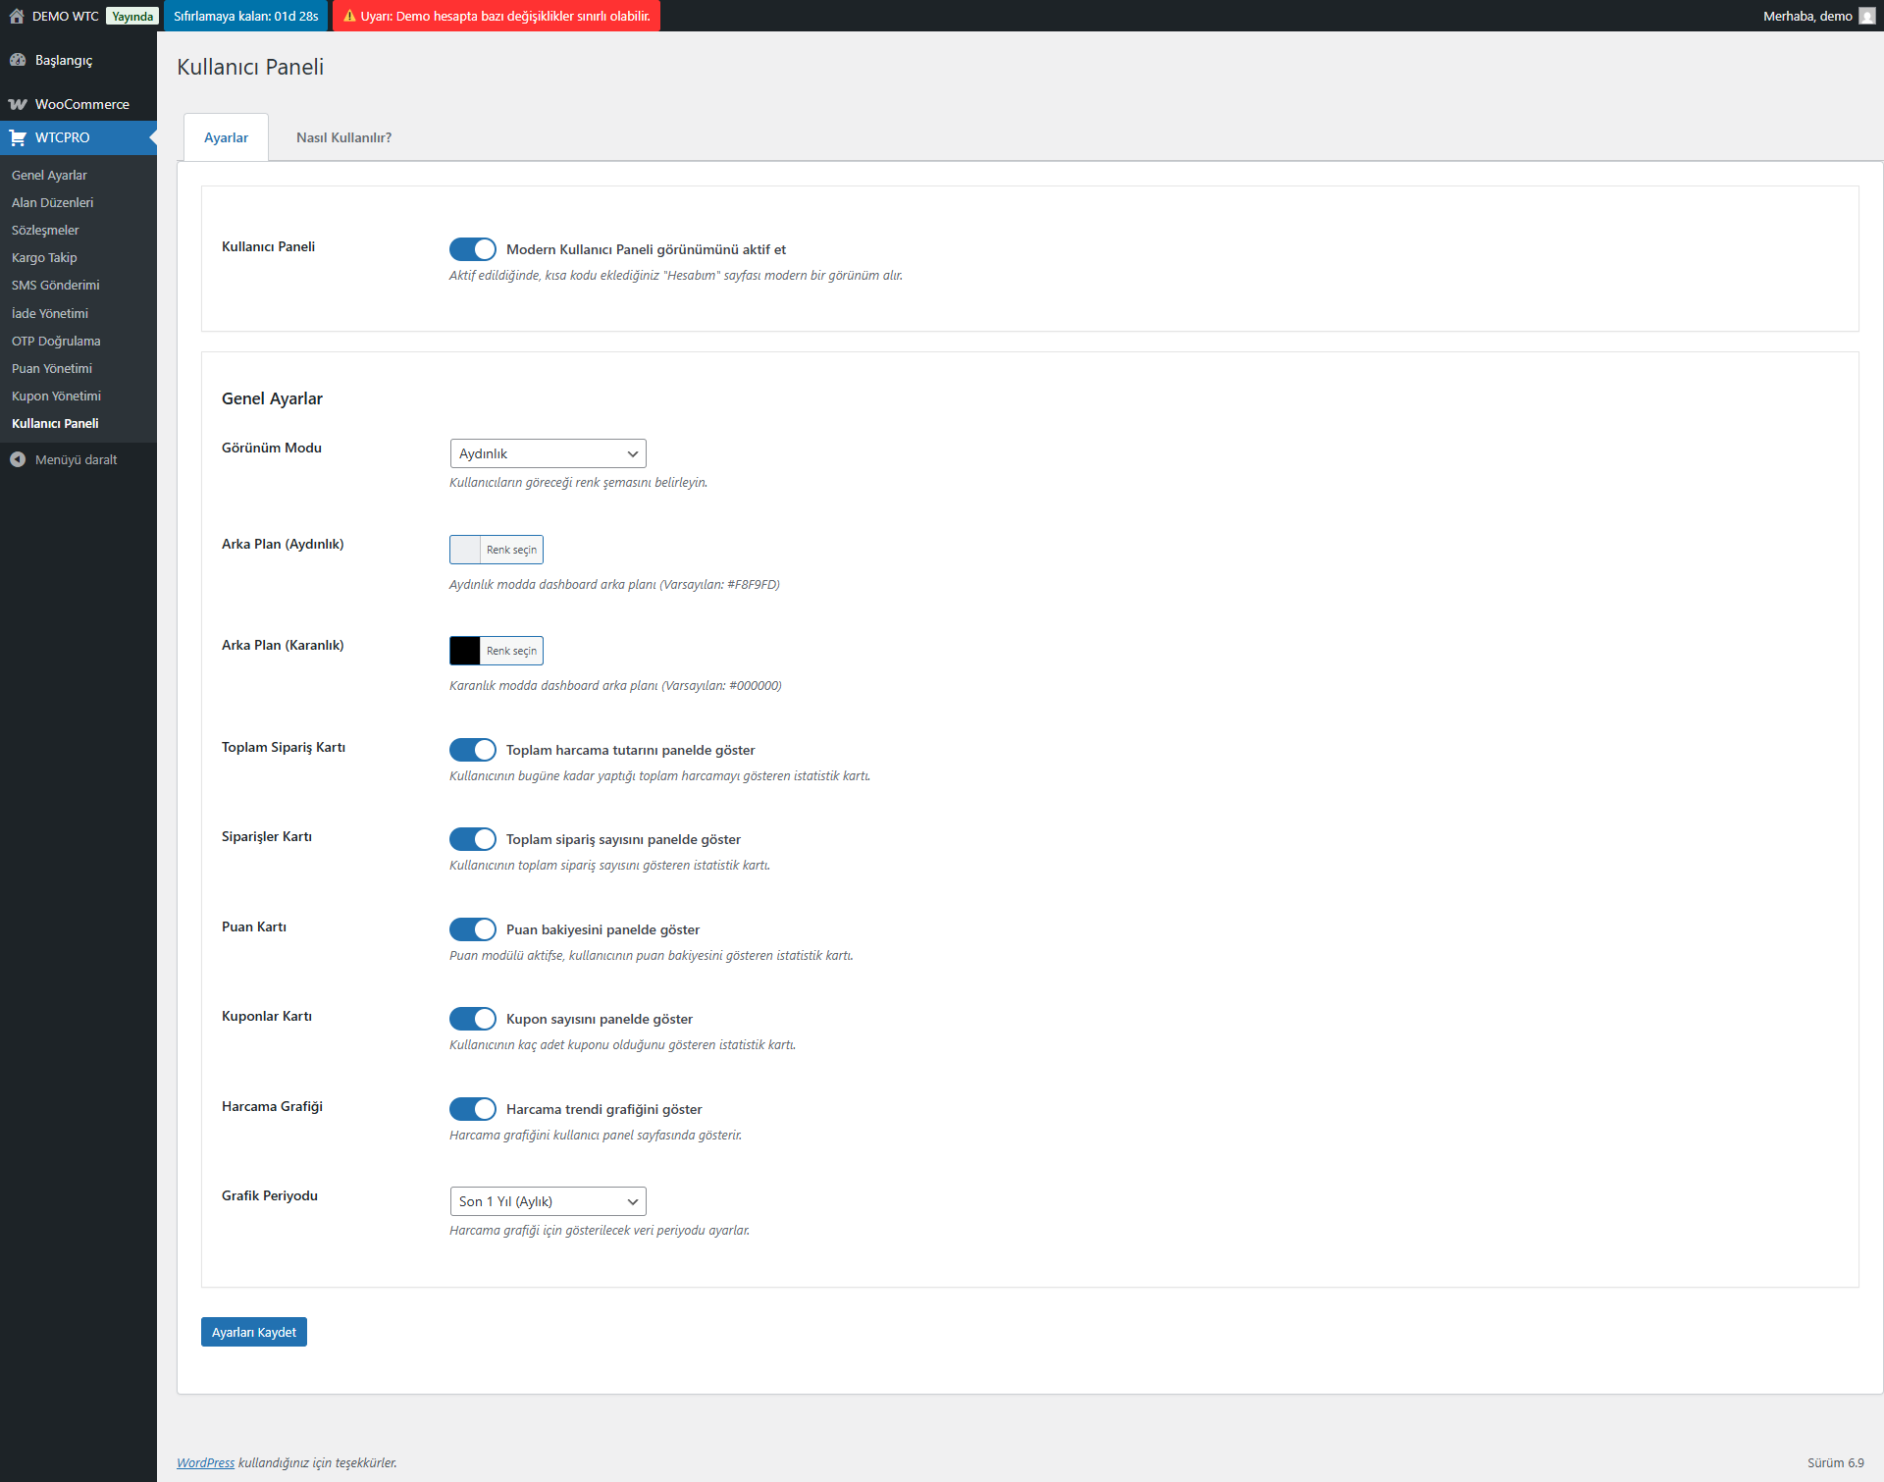Screen dimensions: 1884x1482
Task: Click the home icon next to DEMO WTC
Action: click(17, 16)
